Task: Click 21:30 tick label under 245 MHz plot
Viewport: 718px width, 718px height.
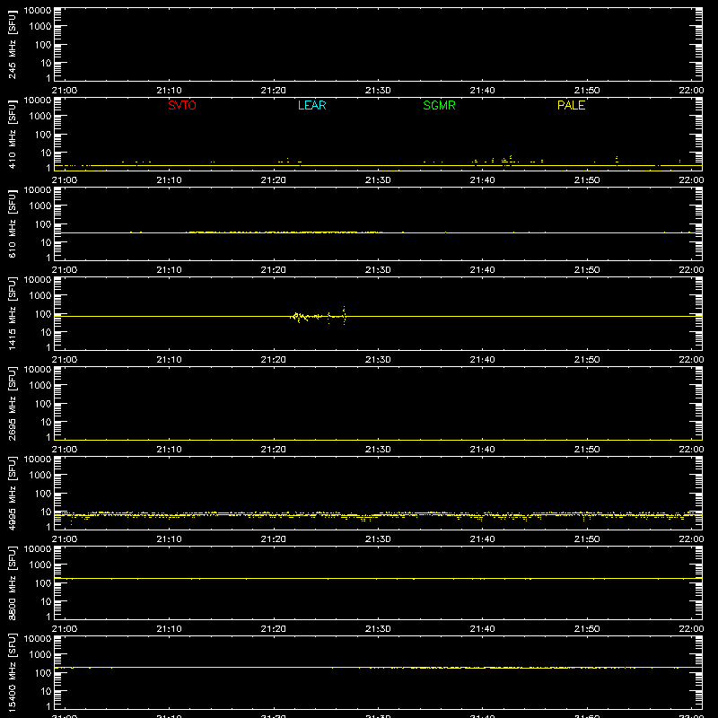Action: tap(378, 91)
